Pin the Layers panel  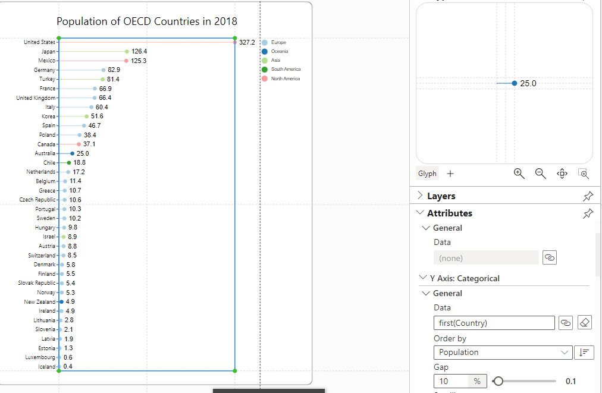point(588,196)
